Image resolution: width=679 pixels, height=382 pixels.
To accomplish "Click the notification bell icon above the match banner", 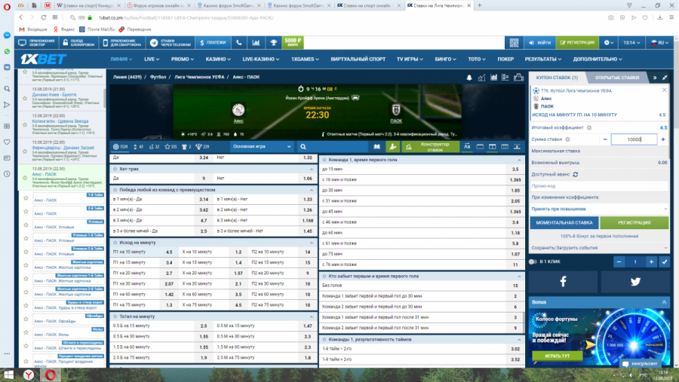I will click(x=469, y=78).
